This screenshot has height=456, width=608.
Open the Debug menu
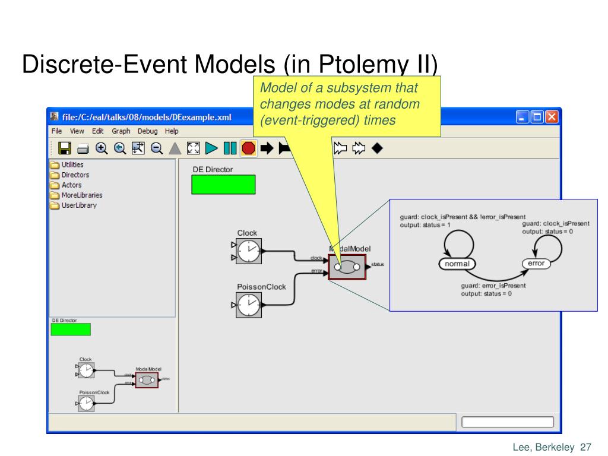(x=148, y=131)
